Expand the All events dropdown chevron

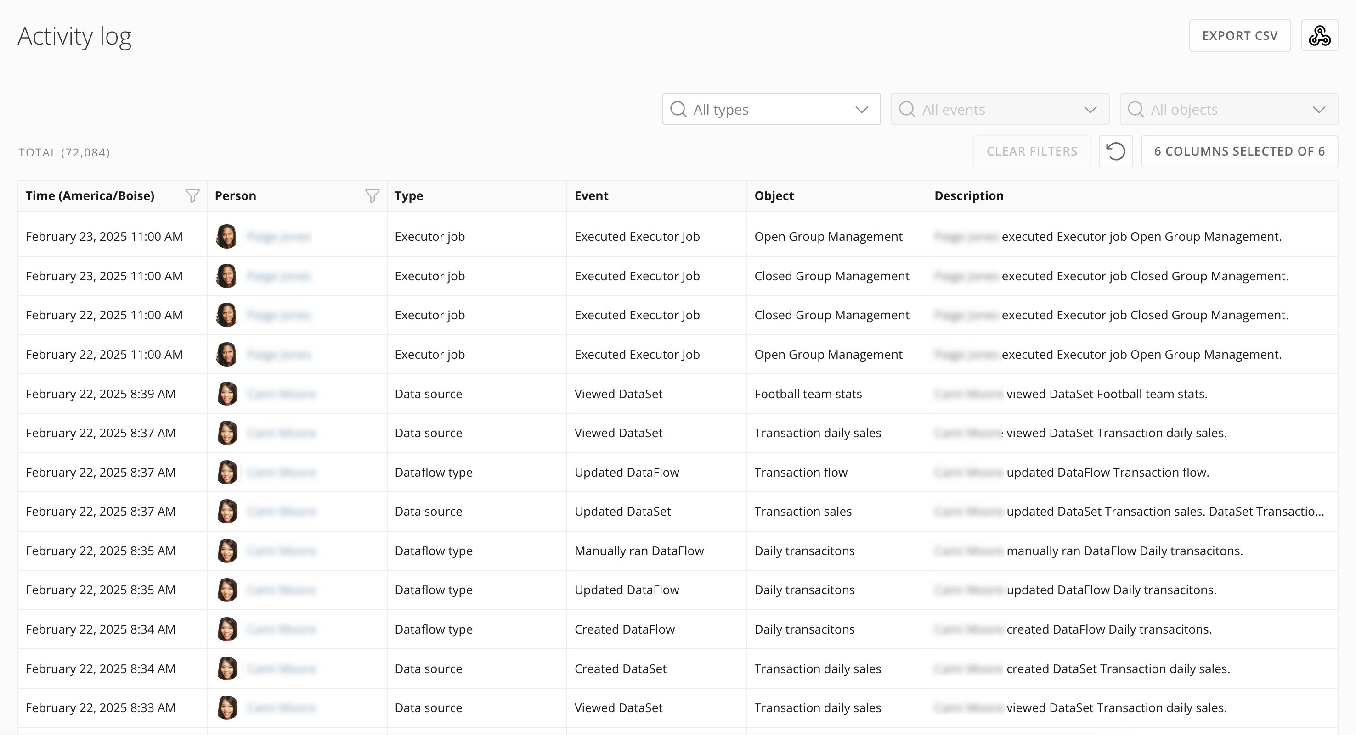coord(1090,109)
